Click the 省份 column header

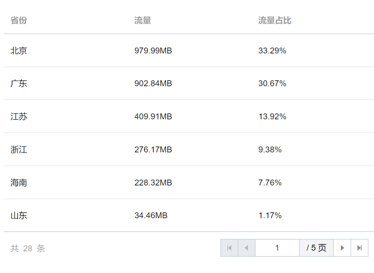pos(19,20)
